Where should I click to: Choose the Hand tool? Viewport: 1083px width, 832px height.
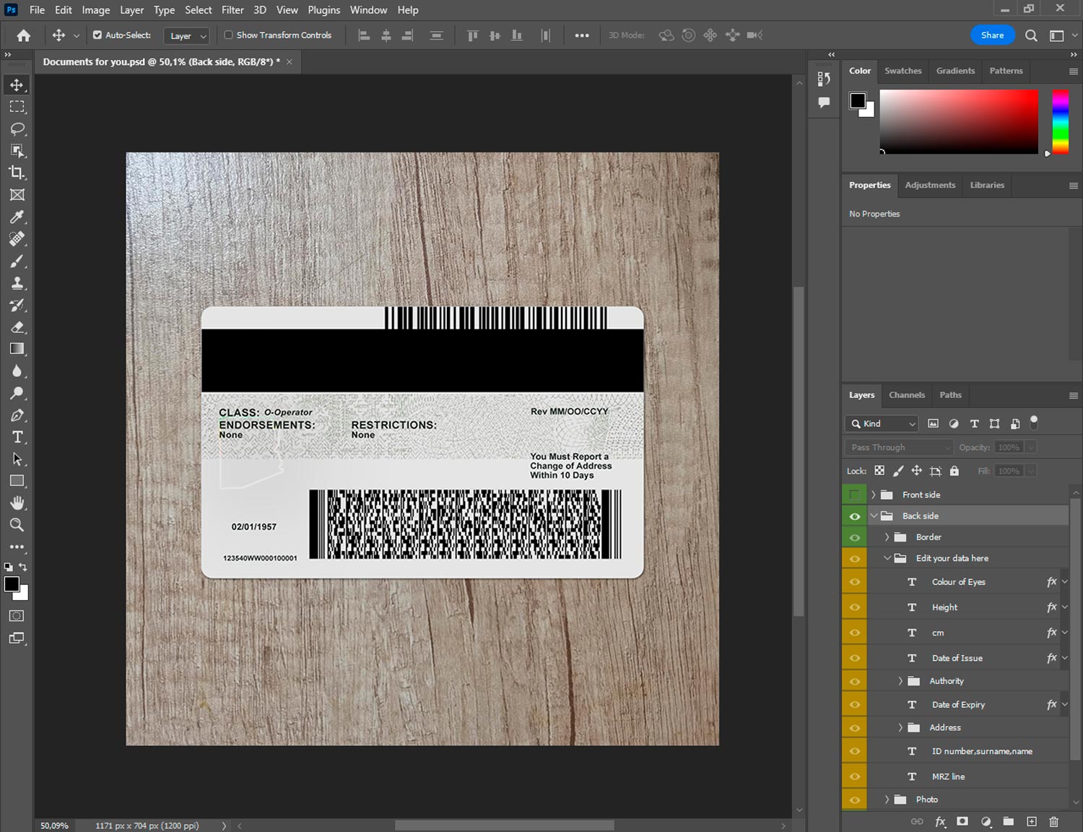click(17, 503)
